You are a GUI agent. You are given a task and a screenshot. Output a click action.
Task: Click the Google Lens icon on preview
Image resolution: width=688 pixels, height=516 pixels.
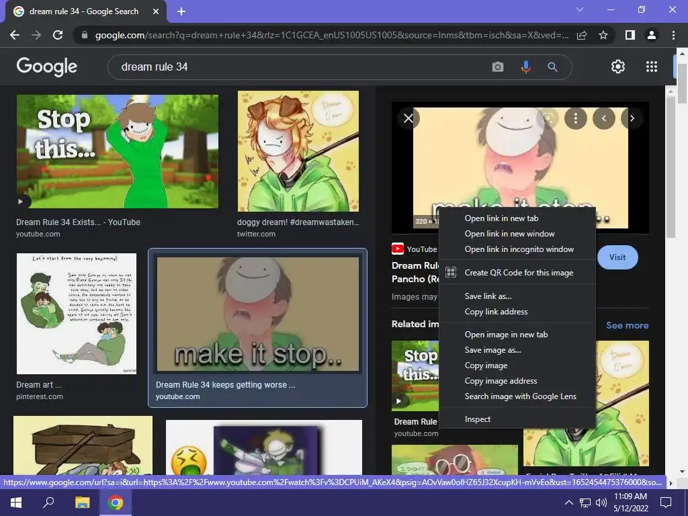coord(548,118)
